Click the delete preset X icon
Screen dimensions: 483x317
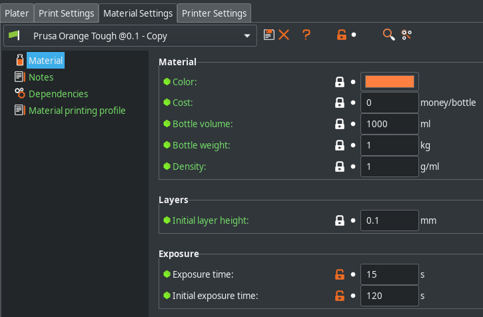pos(284,35)
